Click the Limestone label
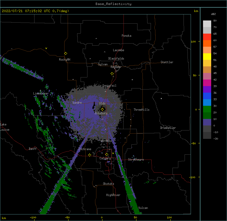The width and height of the screenshot is (227, 221). (40, 93)
